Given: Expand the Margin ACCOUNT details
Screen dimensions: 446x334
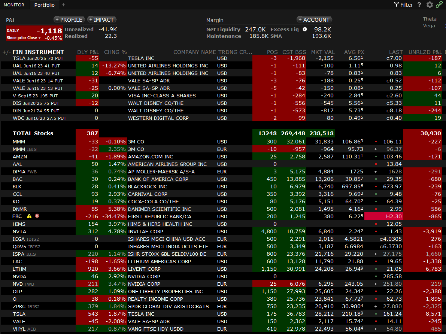Looking at the screenshot, I should [314, 20].
